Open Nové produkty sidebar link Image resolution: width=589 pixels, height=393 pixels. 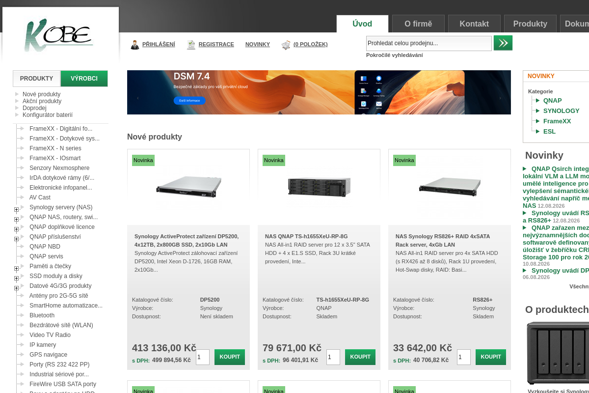41,94
